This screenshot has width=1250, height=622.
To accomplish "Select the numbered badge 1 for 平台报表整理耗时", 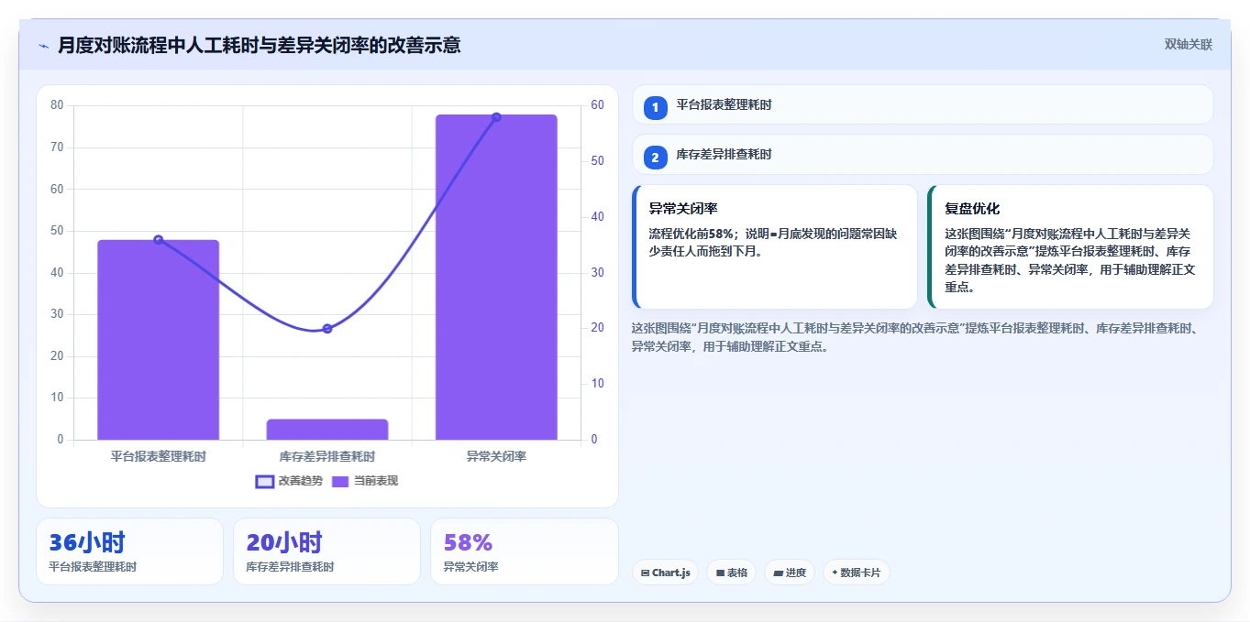I will click(655, 107).
